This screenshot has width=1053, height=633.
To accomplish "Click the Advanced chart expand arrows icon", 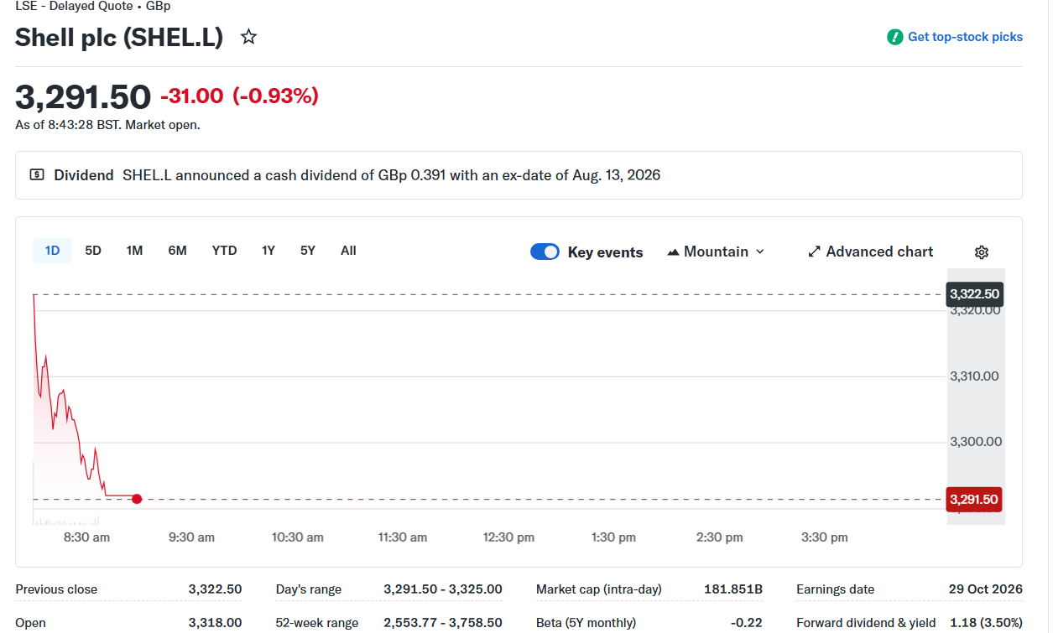I will click(x=814, y=252).
